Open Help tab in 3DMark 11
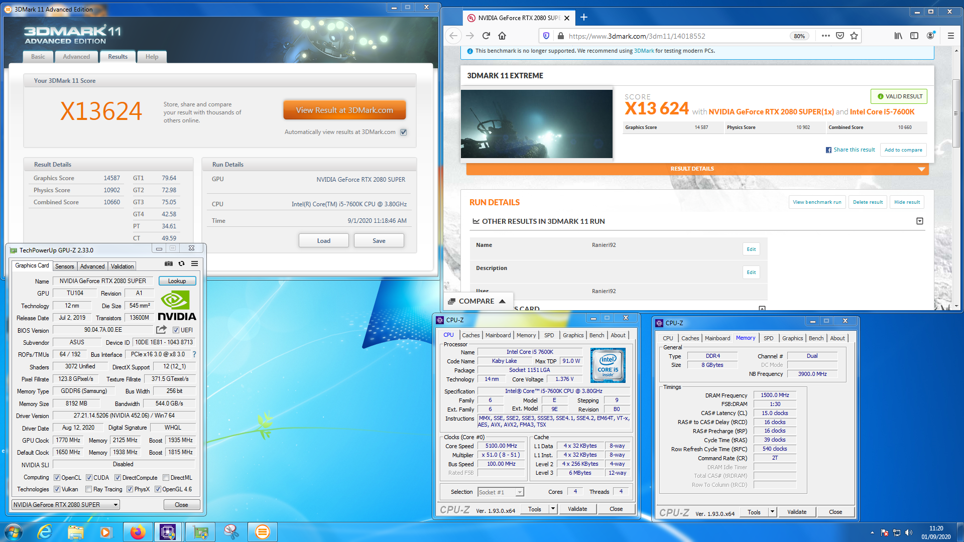964x542 pixels. 152,57
